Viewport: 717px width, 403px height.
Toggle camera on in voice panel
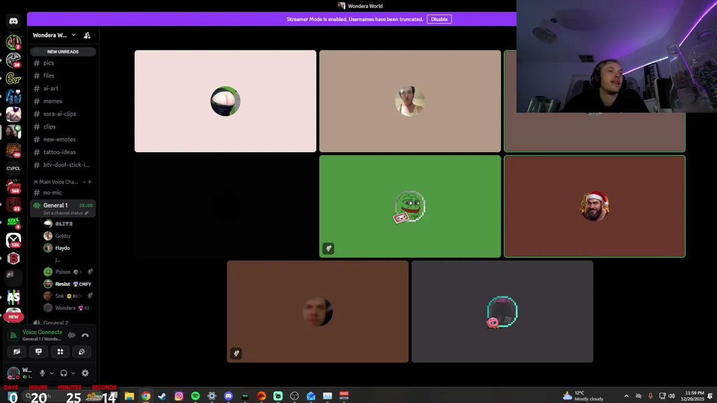pyautogui.click(x=17, y=352)
